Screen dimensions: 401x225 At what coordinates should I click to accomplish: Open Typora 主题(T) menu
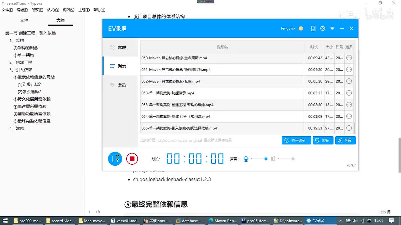click(x=84, y=10)
